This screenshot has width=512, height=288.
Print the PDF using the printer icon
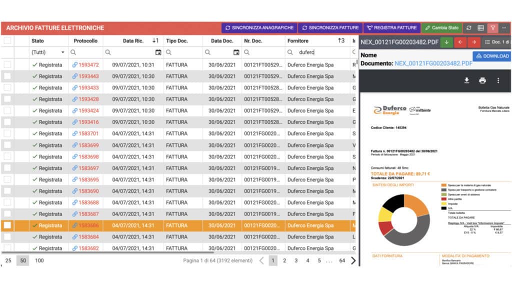482,80
